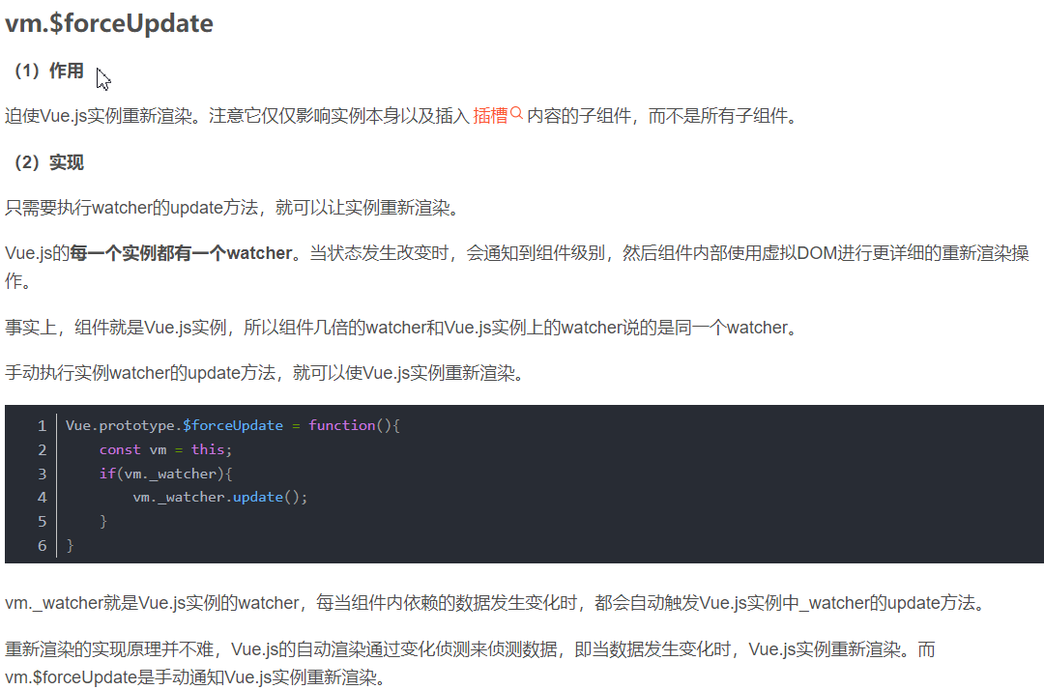Open the red 插槽 keyword link
Image resolution: width=1044 pixels, height=690 pixels.
click(x=490, y=116)
